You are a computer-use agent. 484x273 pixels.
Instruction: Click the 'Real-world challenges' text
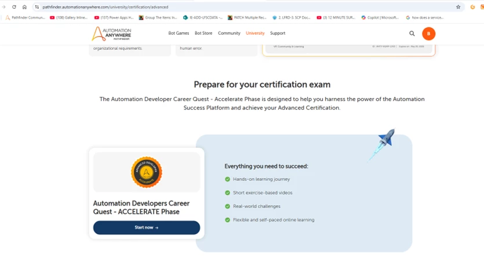[x=257, y=206]
